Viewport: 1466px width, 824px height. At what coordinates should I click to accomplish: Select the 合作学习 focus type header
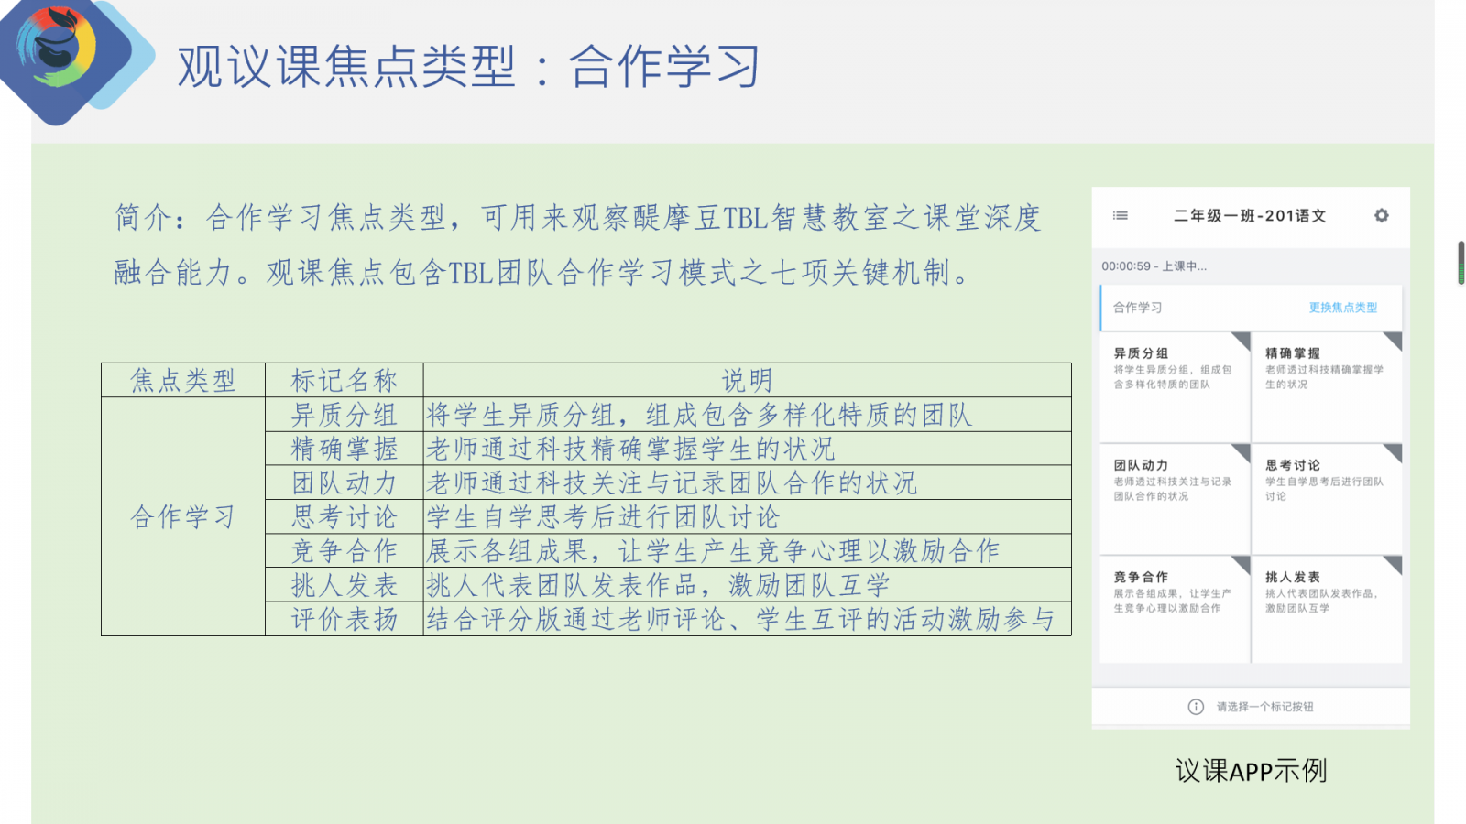pos(1138,308)
